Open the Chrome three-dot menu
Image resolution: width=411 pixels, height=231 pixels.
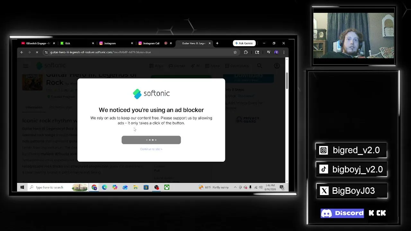(284, 52)
